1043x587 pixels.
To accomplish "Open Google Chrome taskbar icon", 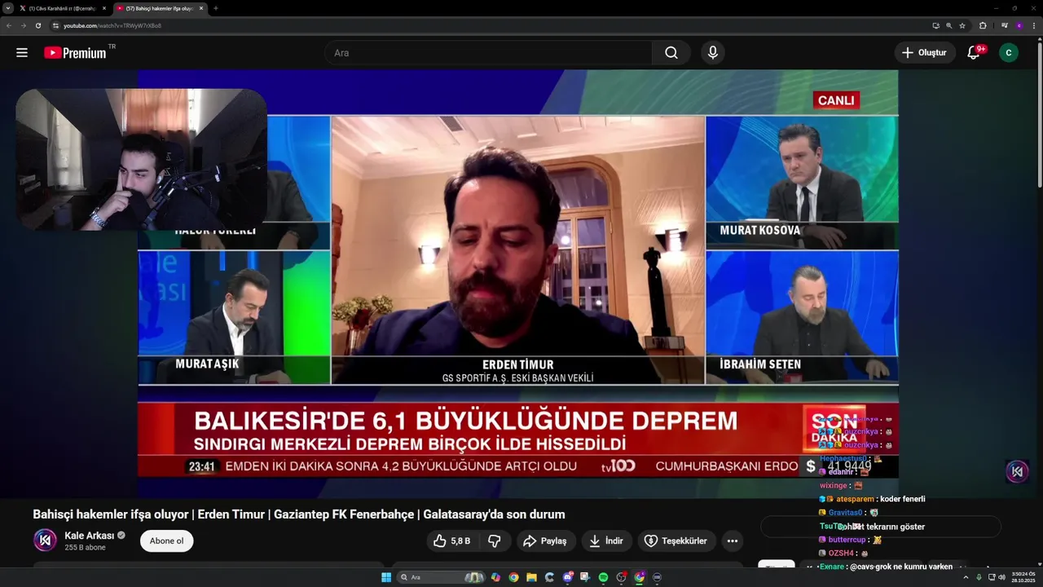I will coord(513,577).
